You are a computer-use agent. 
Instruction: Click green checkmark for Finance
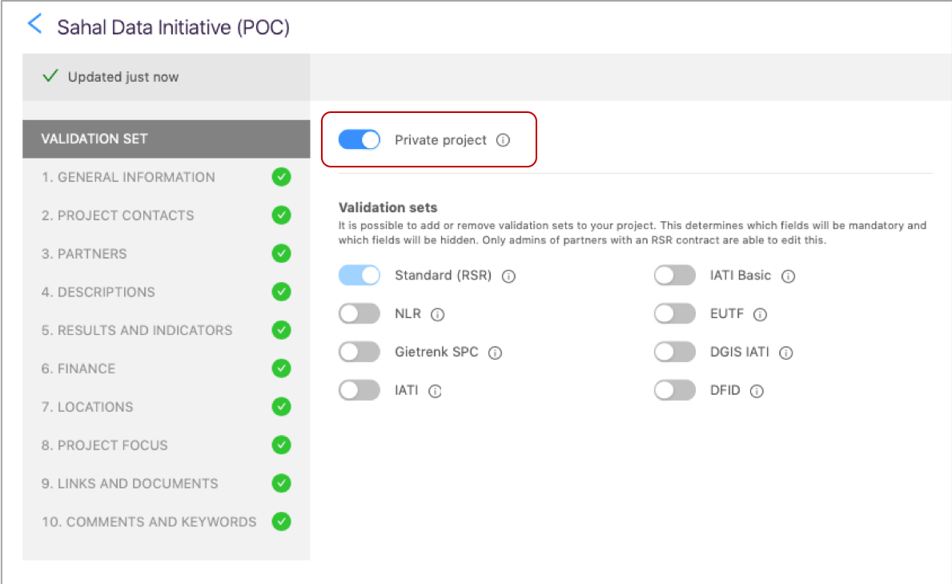coord(281,369)
